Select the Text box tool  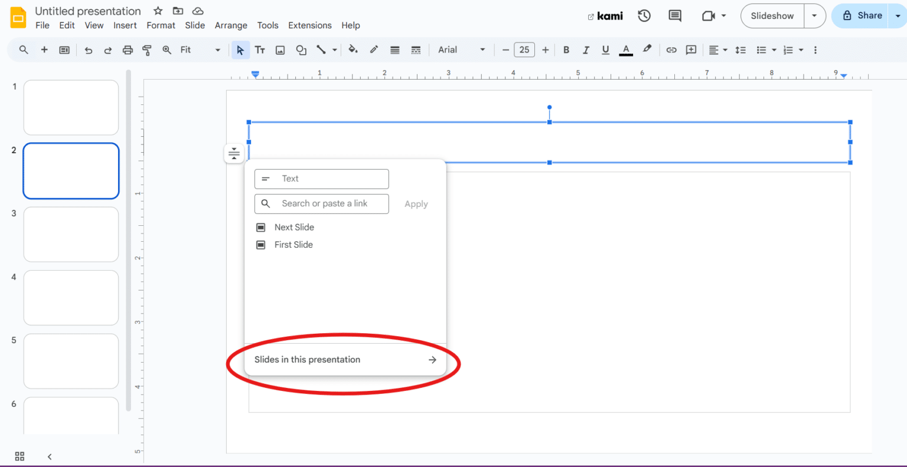260,50
